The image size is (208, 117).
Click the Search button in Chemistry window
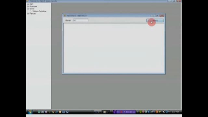tap(155, 20)
